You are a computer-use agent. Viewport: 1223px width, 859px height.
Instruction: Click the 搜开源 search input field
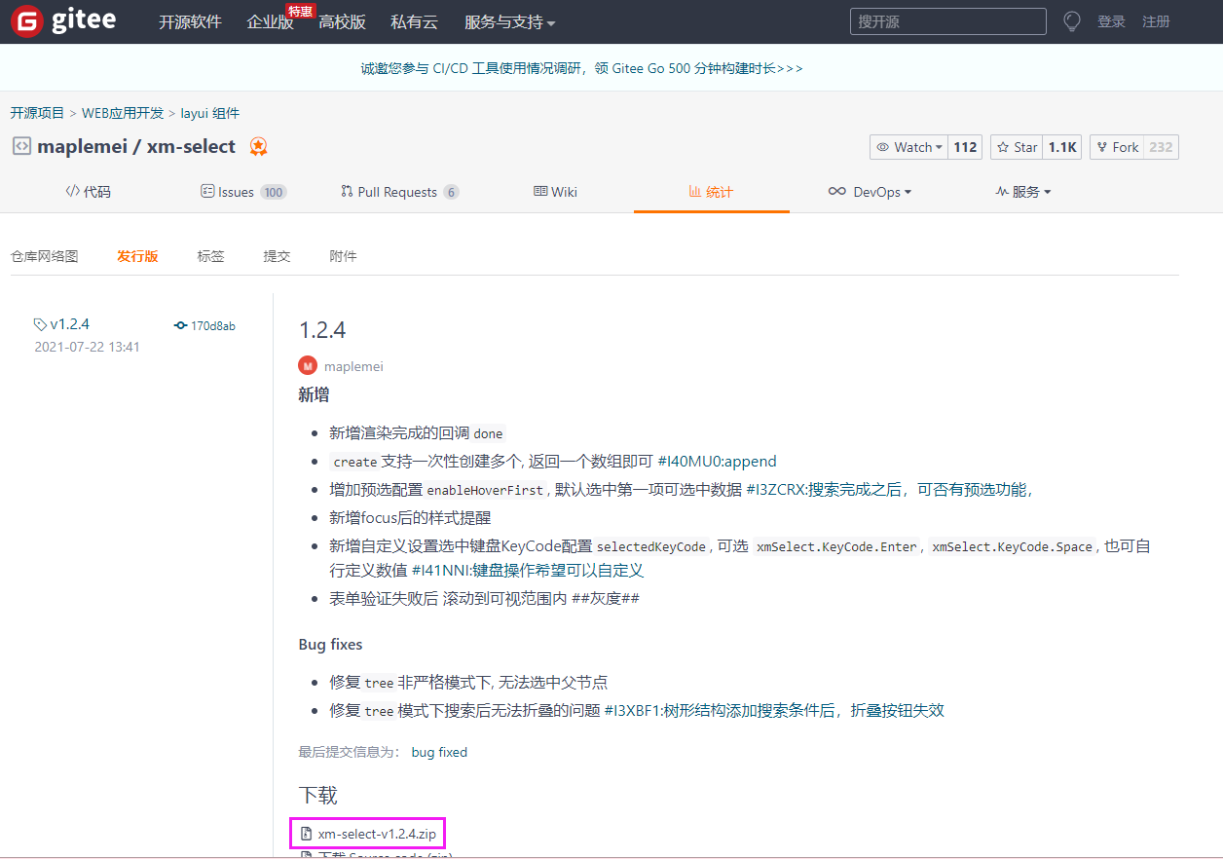coord(946,20)
